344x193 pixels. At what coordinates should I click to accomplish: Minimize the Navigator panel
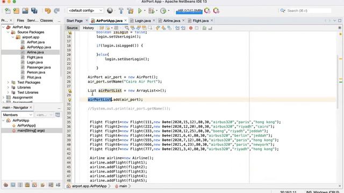pos(59,108)
